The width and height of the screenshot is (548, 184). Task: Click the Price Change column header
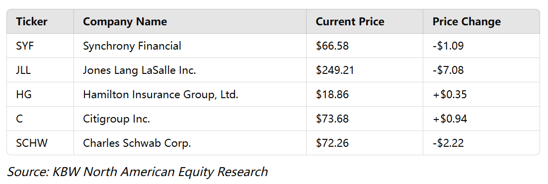point(481,22)
